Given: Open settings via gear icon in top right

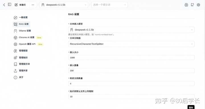Looking at the screenshot, I should (x=198, y=5).
